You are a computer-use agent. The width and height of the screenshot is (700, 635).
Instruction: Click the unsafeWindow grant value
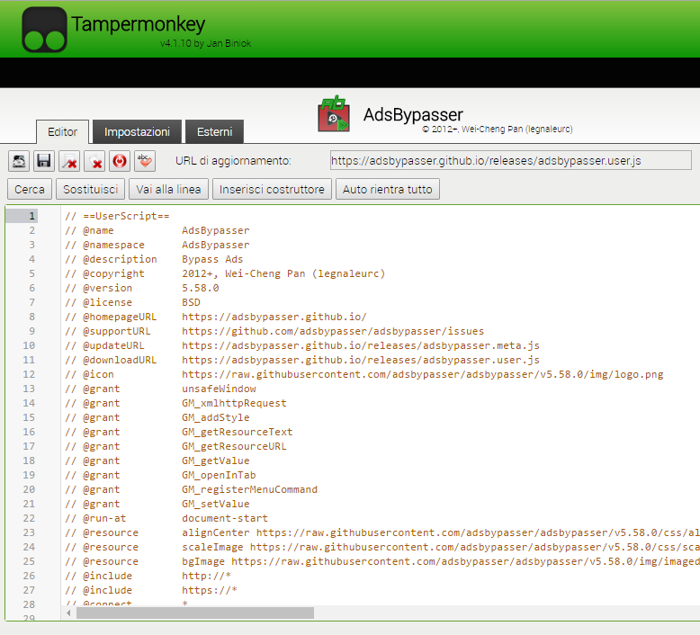click(x=219, y=389)
